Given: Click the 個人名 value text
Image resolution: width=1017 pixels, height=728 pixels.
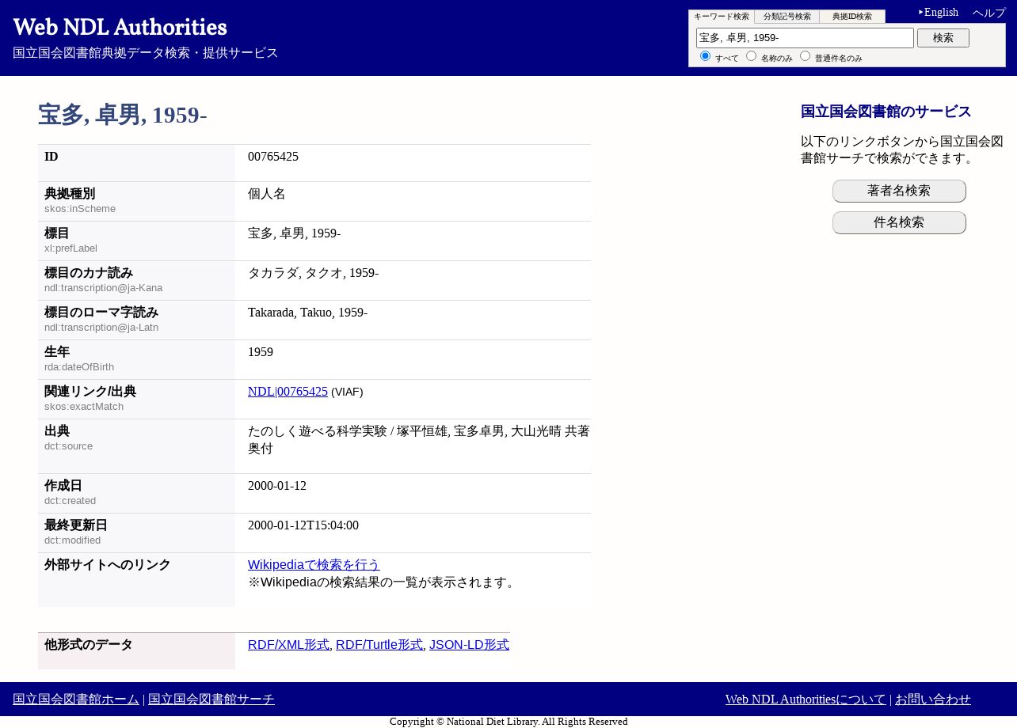Looking at the screenshot, I should (267, 194).
